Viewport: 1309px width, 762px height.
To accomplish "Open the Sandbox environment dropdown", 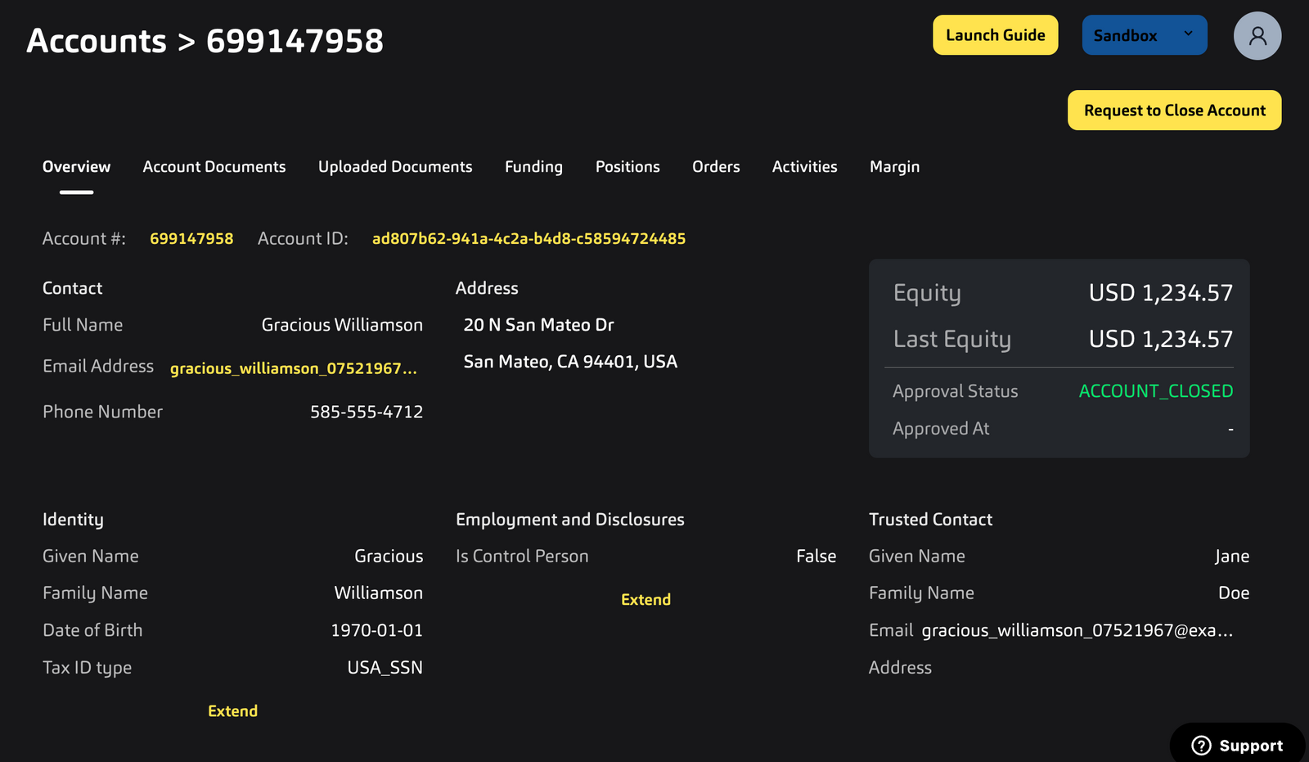I will (x=1144, y=35).
